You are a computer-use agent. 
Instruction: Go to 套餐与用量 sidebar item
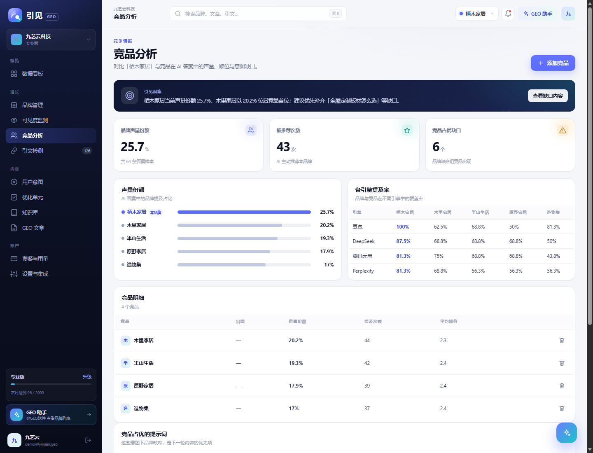51,259
